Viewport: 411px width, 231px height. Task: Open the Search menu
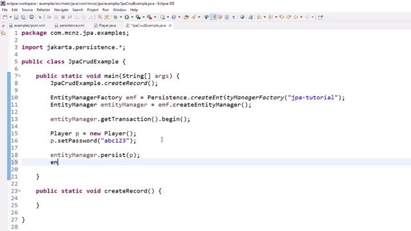pos(78,10)
